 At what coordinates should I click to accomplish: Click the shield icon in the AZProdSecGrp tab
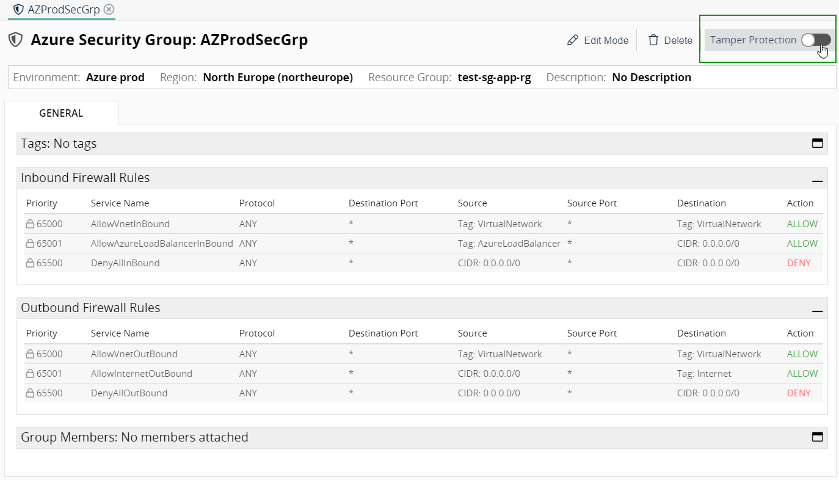pyautogui.click(x=19, y=10)
